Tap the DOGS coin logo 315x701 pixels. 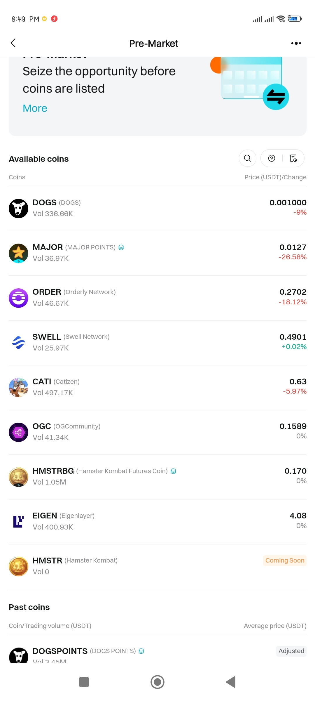18,209
